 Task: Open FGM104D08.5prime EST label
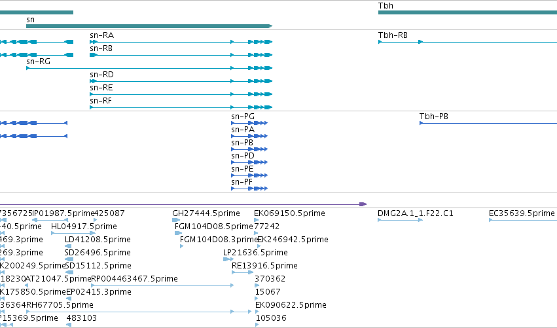coord(214,227)
